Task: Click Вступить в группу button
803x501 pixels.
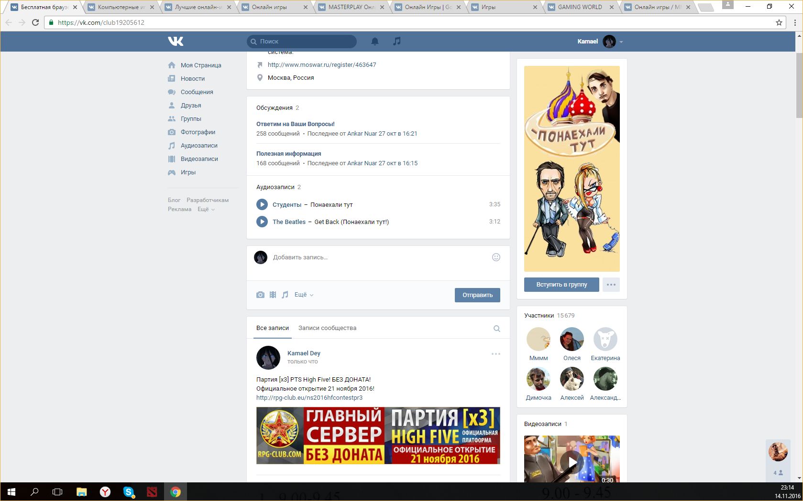Action: [561, 285]
